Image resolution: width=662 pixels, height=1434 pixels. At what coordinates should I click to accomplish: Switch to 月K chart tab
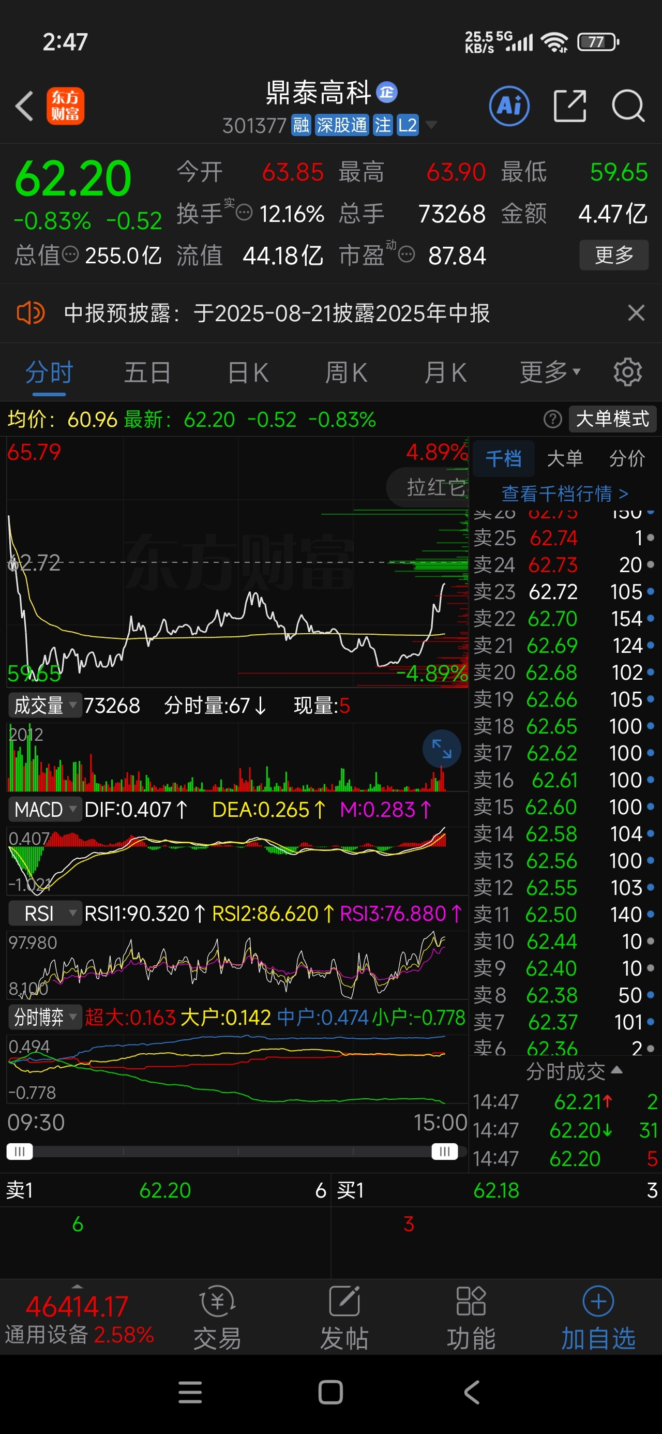click(x=445, y=372)
